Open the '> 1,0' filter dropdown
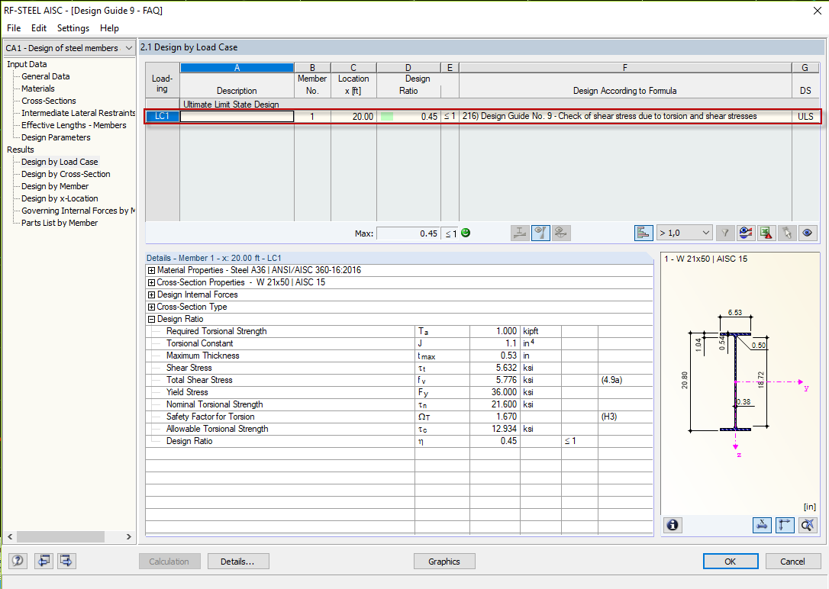Image resolution: width=829 pixels, height=589 pixels. point(685,232)
